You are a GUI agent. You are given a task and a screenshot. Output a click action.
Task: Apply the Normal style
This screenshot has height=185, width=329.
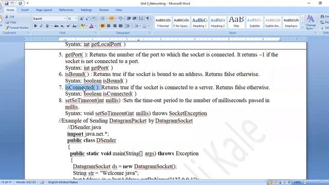pos(163,23)
